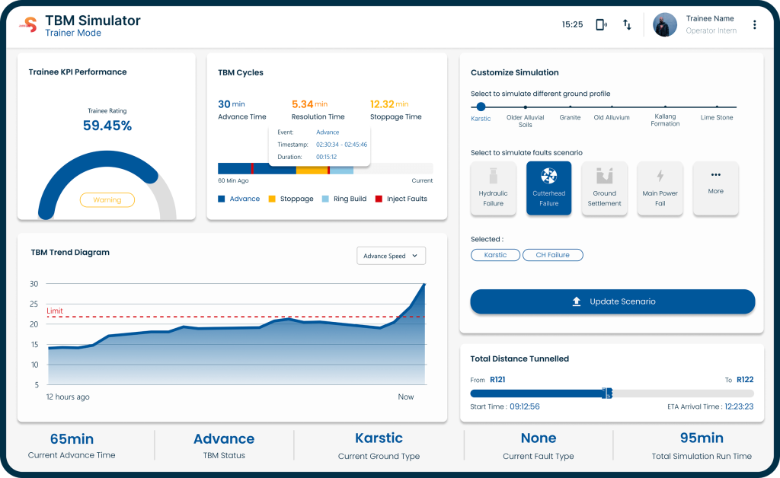Select the Main Power Fail scenario
The width and height of the screenshot is (780, 478).
point(660,188)
